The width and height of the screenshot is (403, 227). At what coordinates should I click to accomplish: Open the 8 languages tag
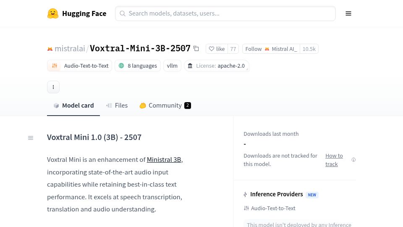(x=138, y=66)
